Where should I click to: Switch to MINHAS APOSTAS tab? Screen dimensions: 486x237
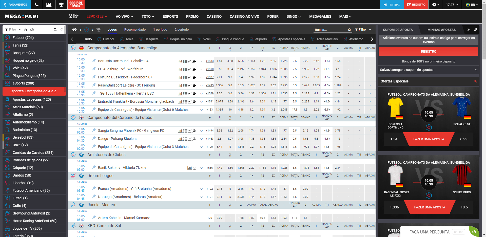[441, 30]
